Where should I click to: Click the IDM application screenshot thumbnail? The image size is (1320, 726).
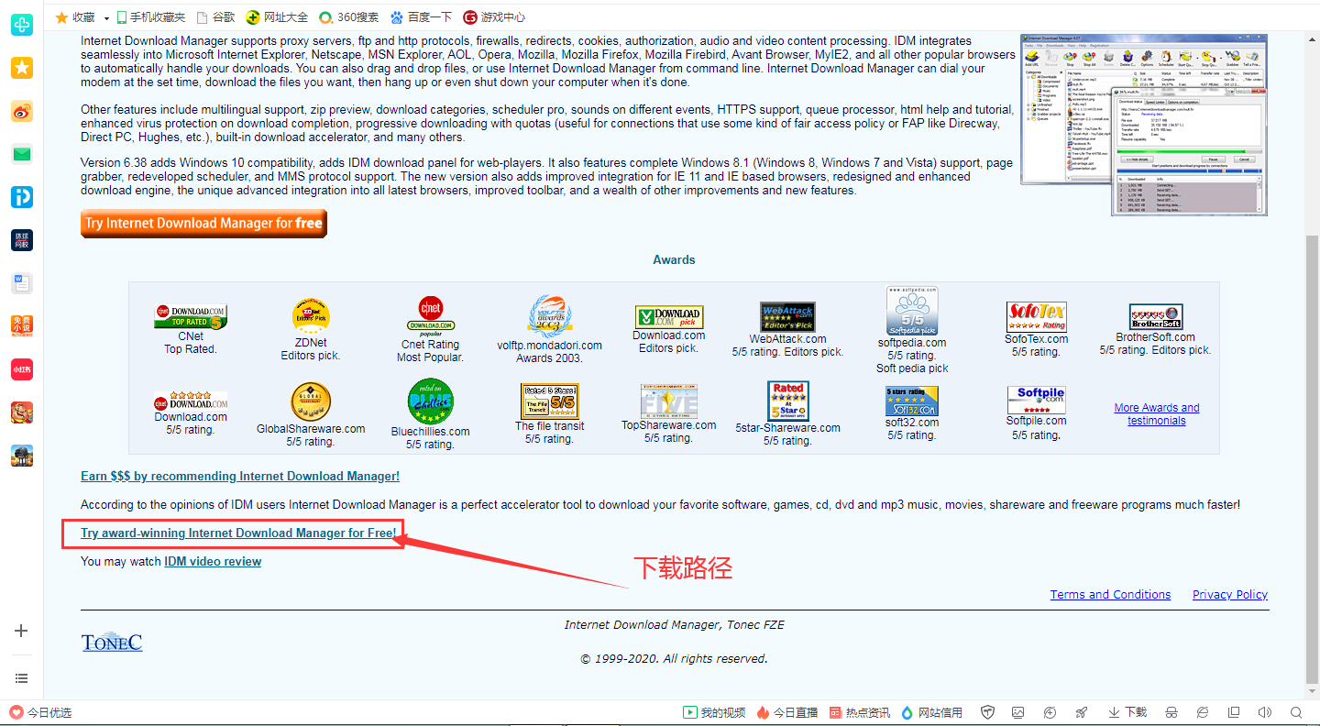coord(1144,125)
